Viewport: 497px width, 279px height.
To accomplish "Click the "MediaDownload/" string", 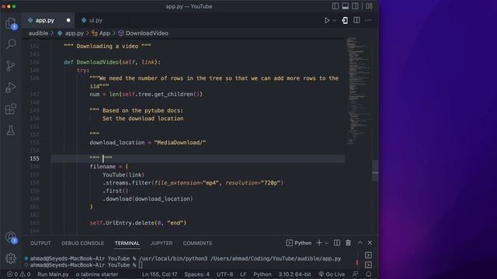I will click(179, 143).
